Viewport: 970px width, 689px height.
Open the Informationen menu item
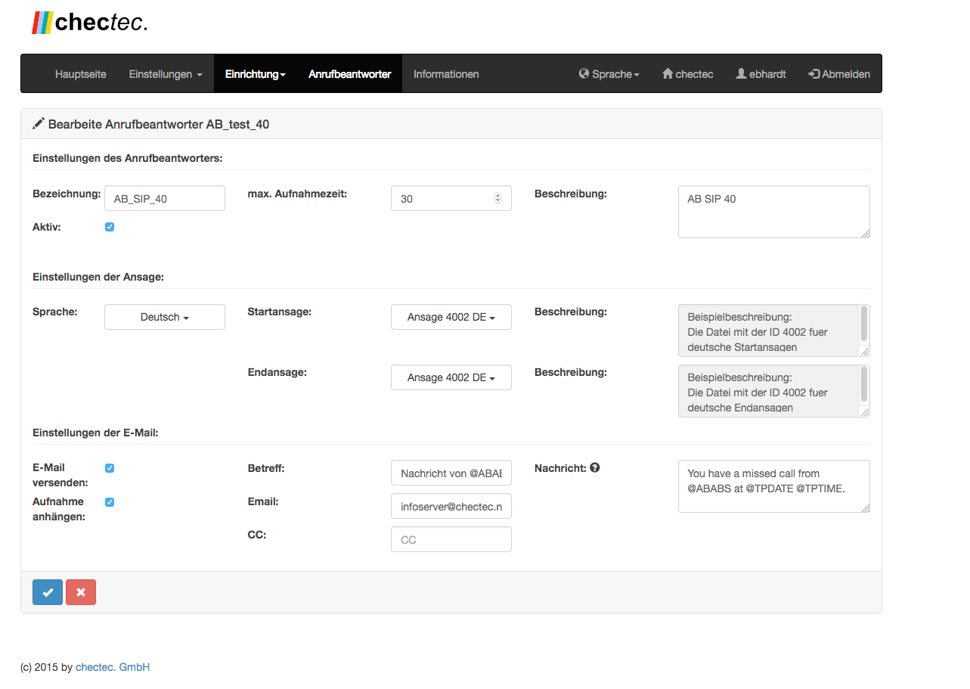coord(446,74)
